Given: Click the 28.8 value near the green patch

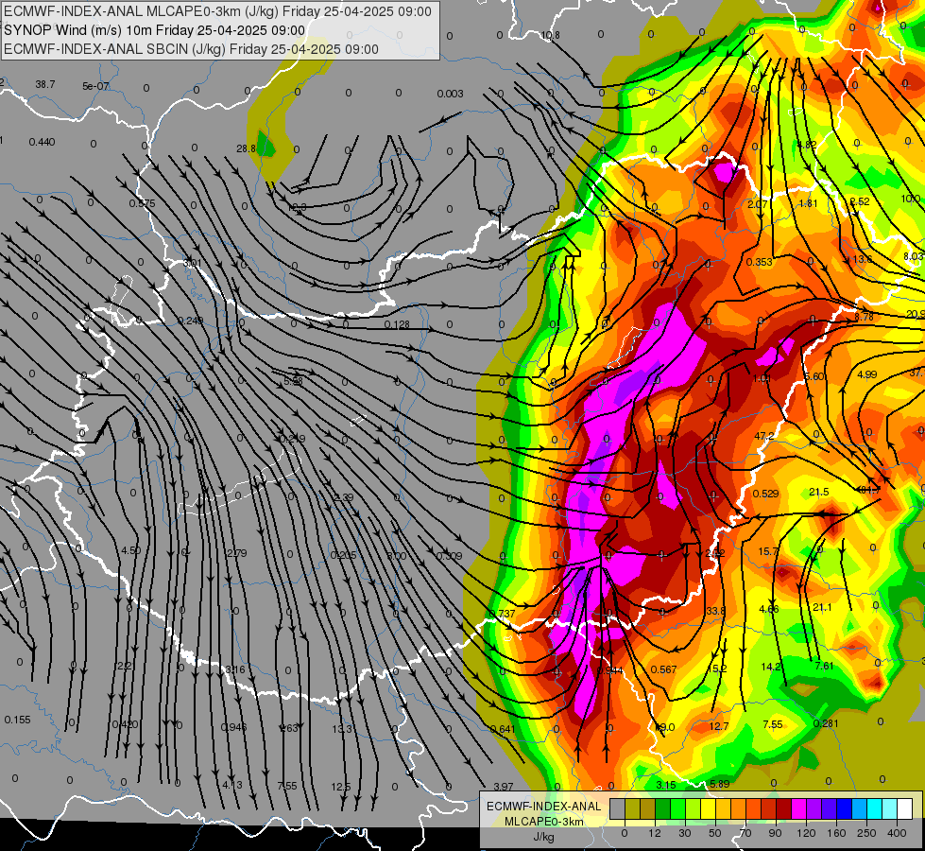Looking at the screenshot, I should point(246,148).
